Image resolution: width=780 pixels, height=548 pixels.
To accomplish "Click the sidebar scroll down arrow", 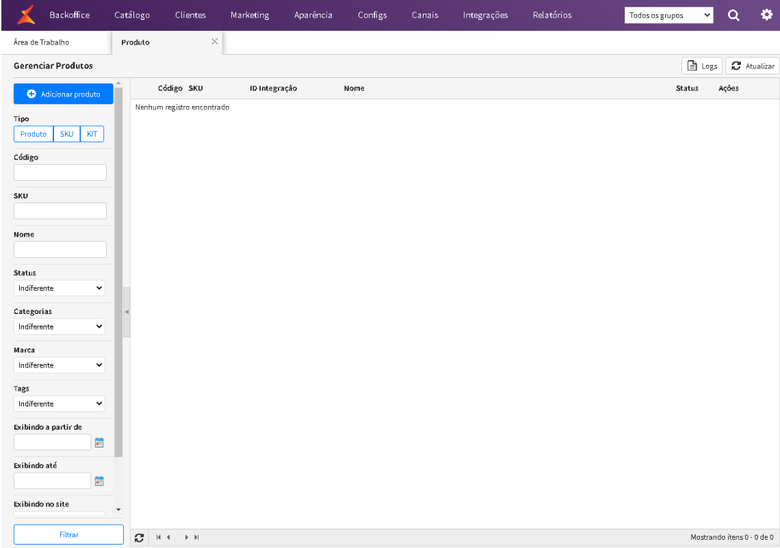I will [x=118, y=509].
